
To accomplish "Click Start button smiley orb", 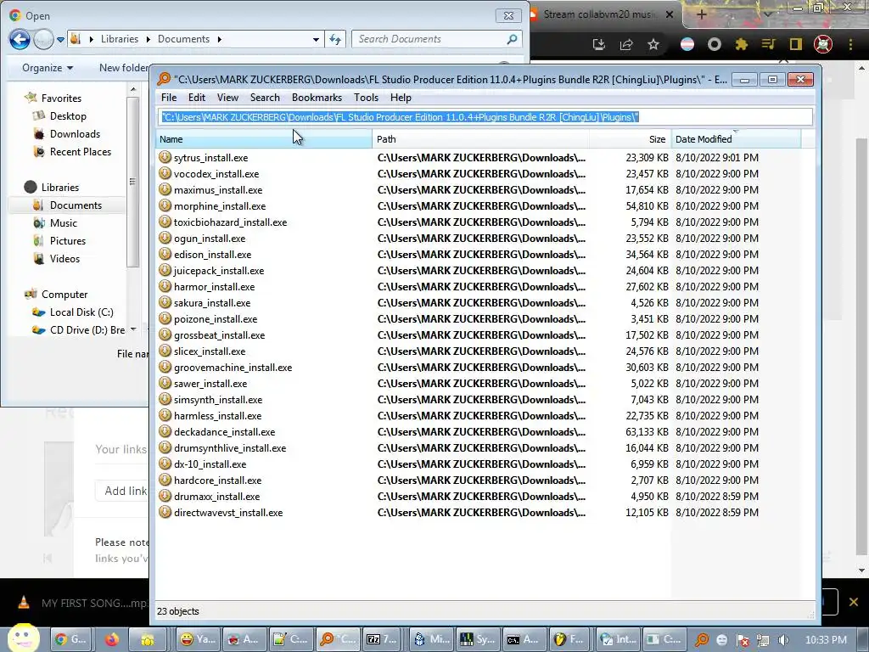I will [x=23, y=638].
